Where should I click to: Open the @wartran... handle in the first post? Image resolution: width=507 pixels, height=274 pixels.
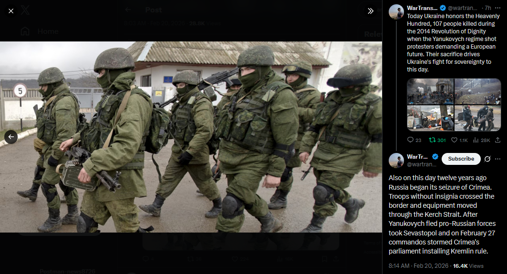pos(462,8)
